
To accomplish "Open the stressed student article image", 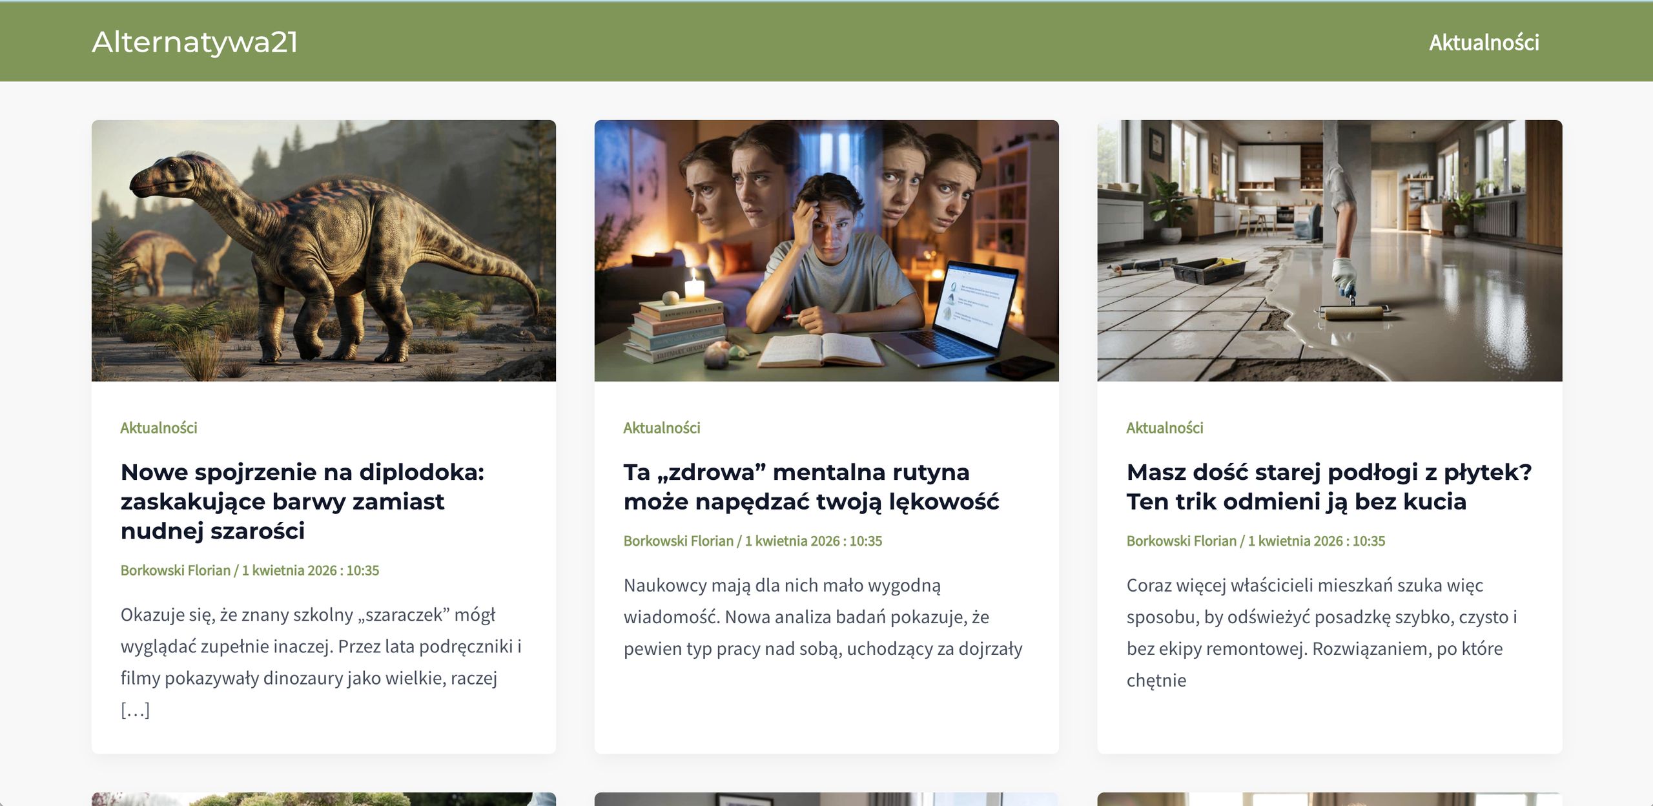I will coord(826,251).
